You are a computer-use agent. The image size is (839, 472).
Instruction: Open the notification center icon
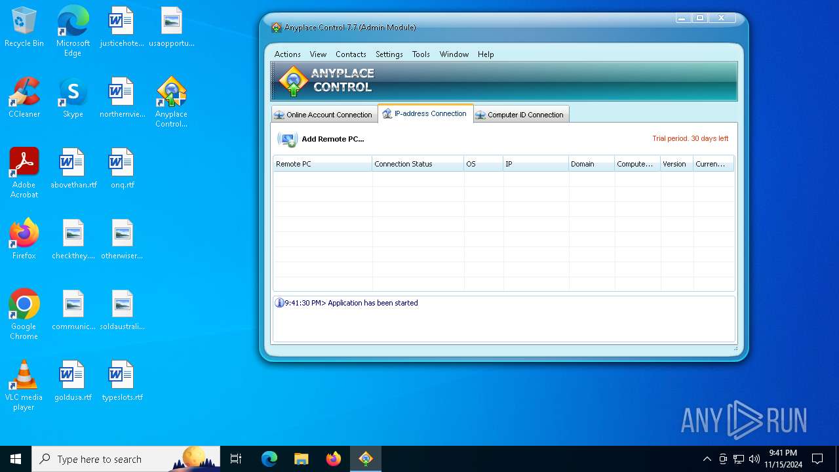tap(817, 459)
